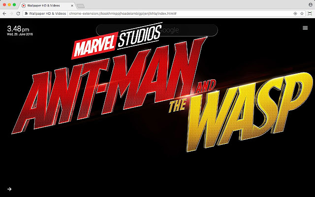Viewport: 315px width, 197px height.
Task: Click the extension puzzle icon in address bar
Action: tap(26, 13)
